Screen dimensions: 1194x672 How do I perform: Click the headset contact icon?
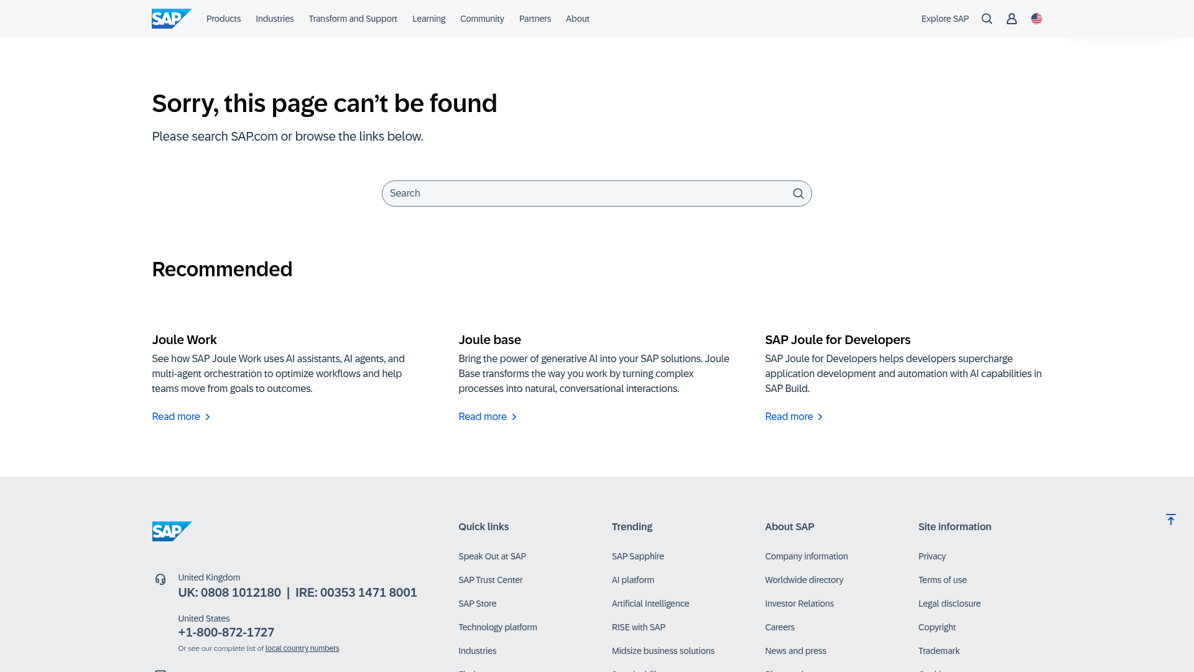pyautogui.click(x=160, y=579)
